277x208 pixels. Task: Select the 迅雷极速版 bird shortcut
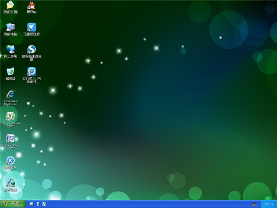tap(32, 29)
